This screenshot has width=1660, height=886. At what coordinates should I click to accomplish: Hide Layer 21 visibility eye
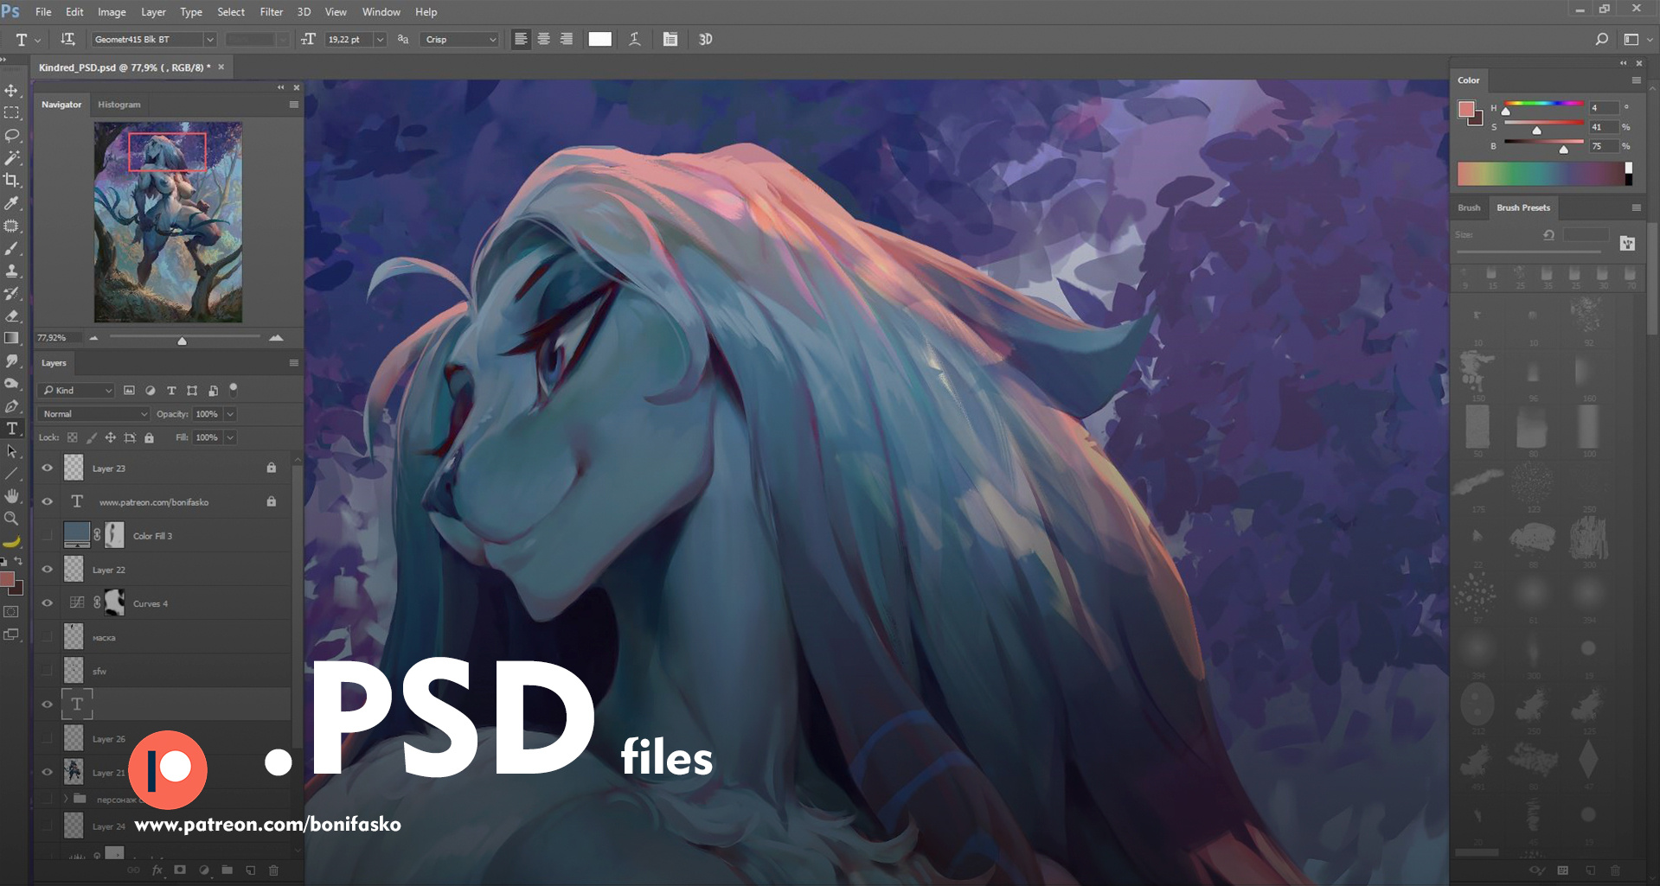pyautogui.click(x=48, y=772)
